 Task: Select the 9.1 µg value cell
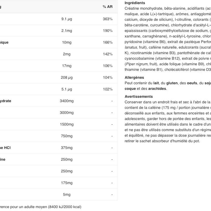pyautogui.click(x=67, y=19)
